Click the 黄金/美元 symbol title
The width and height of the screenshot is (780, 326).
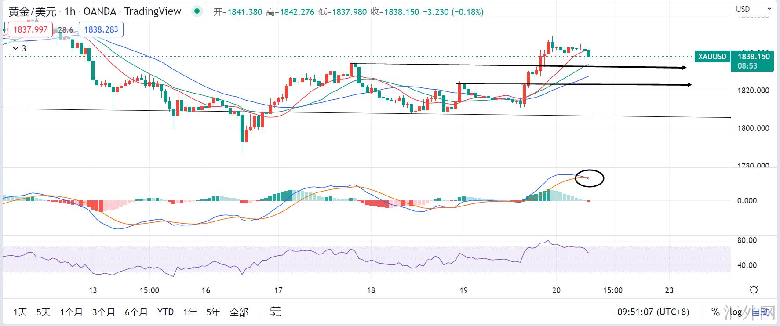33,11
